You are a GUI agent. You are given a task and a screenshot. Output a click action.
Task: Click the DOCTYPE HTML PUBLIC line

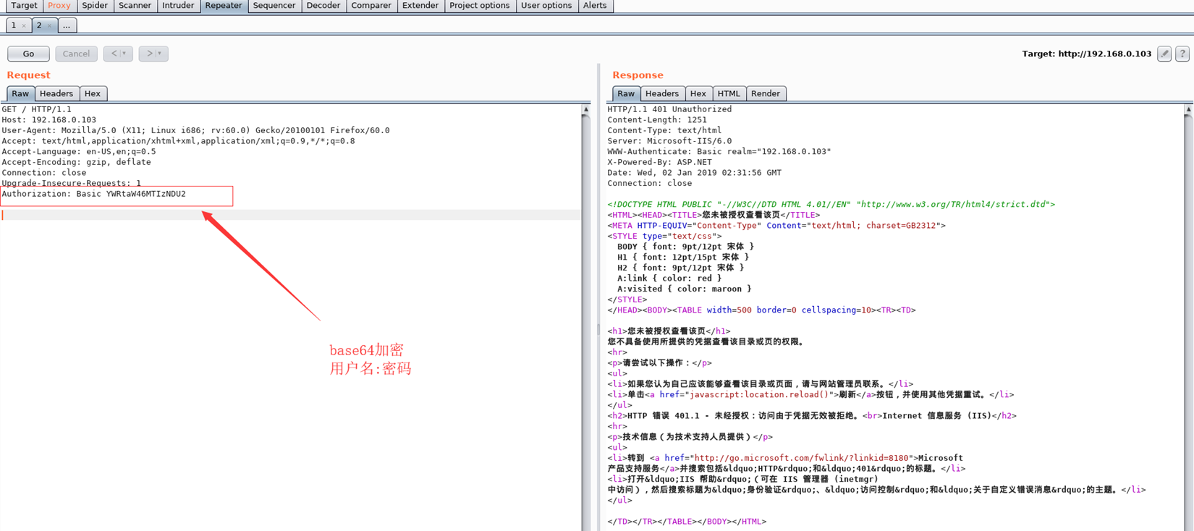[x=831, y=205]
